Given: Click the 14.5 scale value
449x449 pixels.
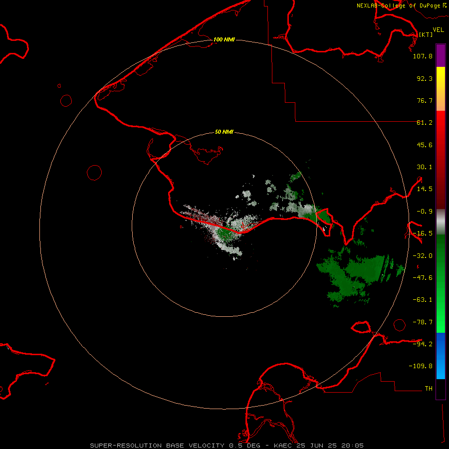Looking at the screenshot, I should click(425, 189).
